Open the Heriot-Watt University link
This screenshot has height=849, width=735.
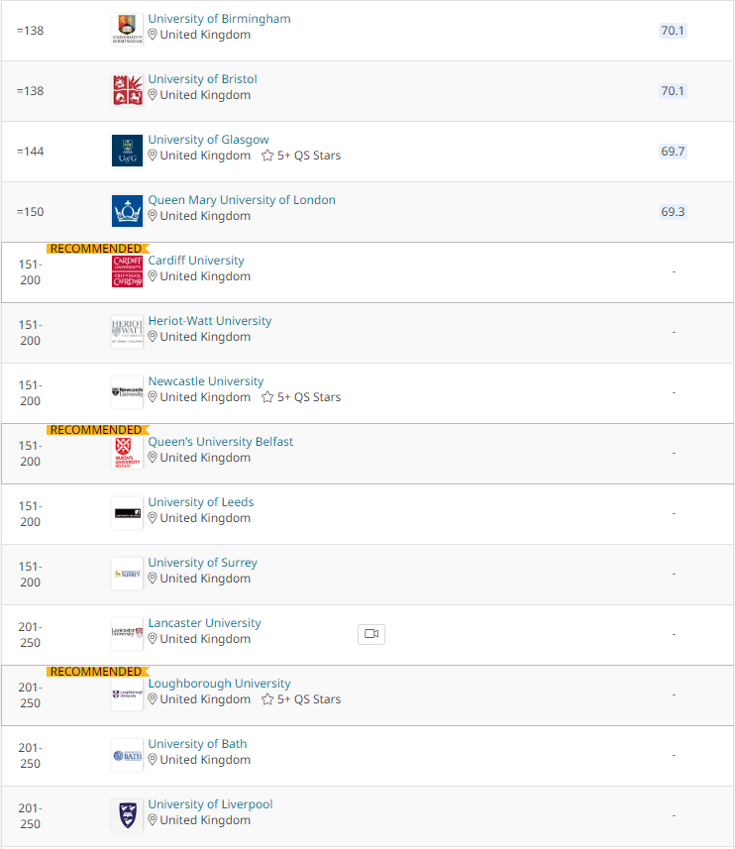coord(209,321)
